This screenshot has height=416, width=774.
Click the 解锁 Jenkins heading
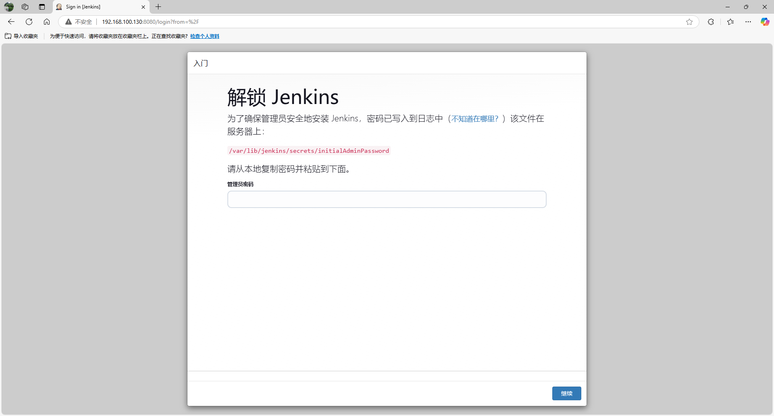283,97
